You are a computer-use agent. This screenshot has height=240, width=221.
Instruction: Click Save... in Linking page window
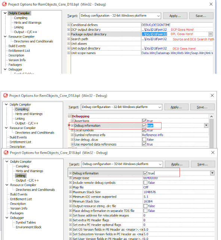203,164
